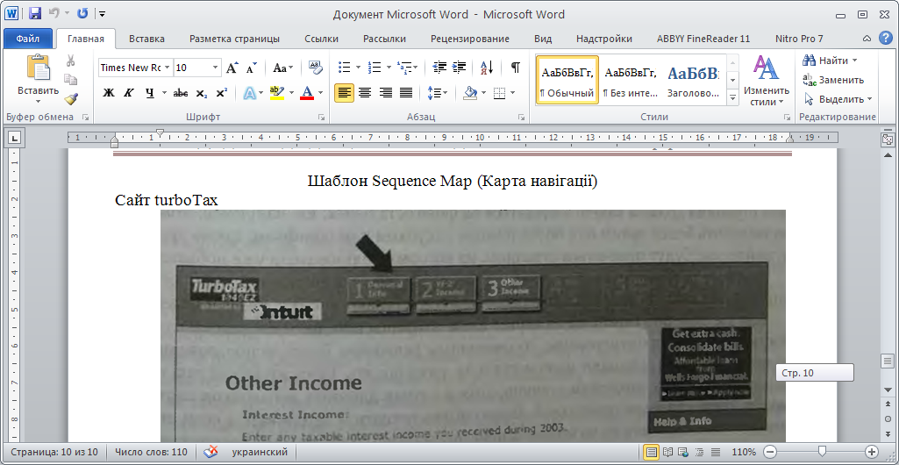Screen dimensions: 899x465
Task: Click the Clear Formatting eraser icon
Action: pyautogui.click(x=316, y=68)
